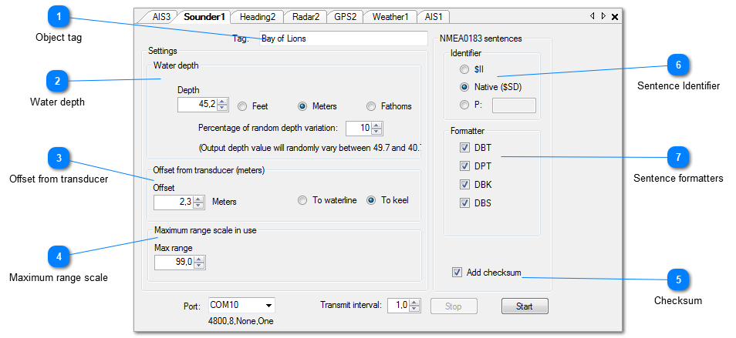Screen dimensions: 736x338
Task: Click callout marker 6 for Sentence Identifier
Action: tap(678, 65)
